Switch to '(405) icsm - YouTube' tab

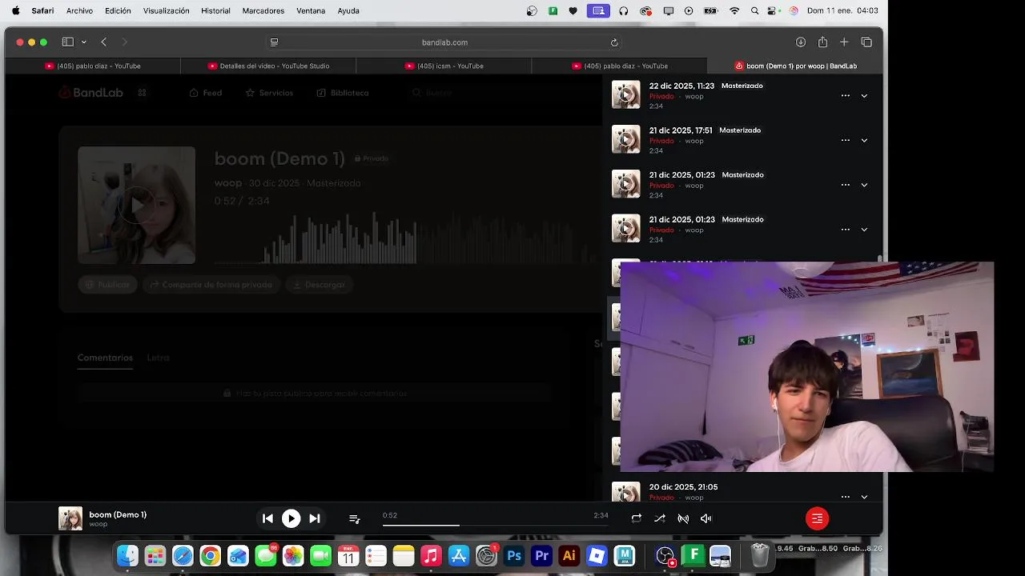click(x=444, y=66)
